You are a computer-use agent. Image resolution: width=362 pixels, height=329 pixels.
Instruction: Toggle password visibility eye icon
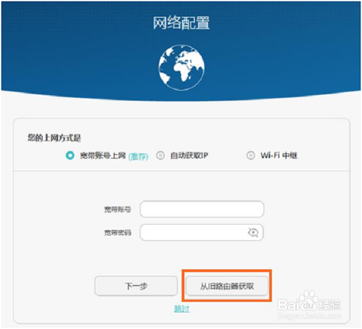point(253,232)
